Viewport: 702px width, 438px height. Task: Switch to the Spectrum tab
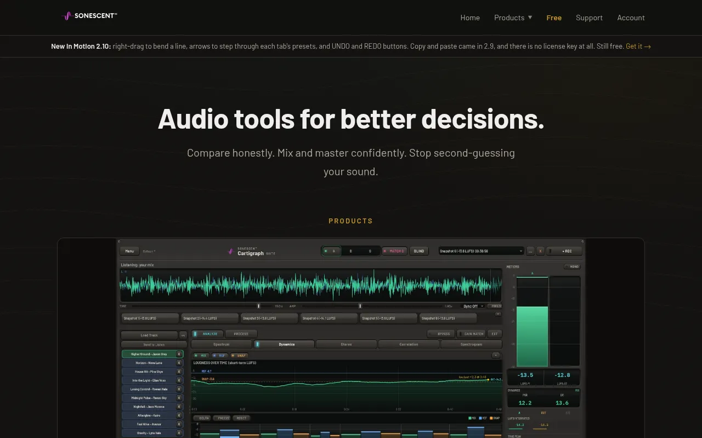tap(222, 344)
